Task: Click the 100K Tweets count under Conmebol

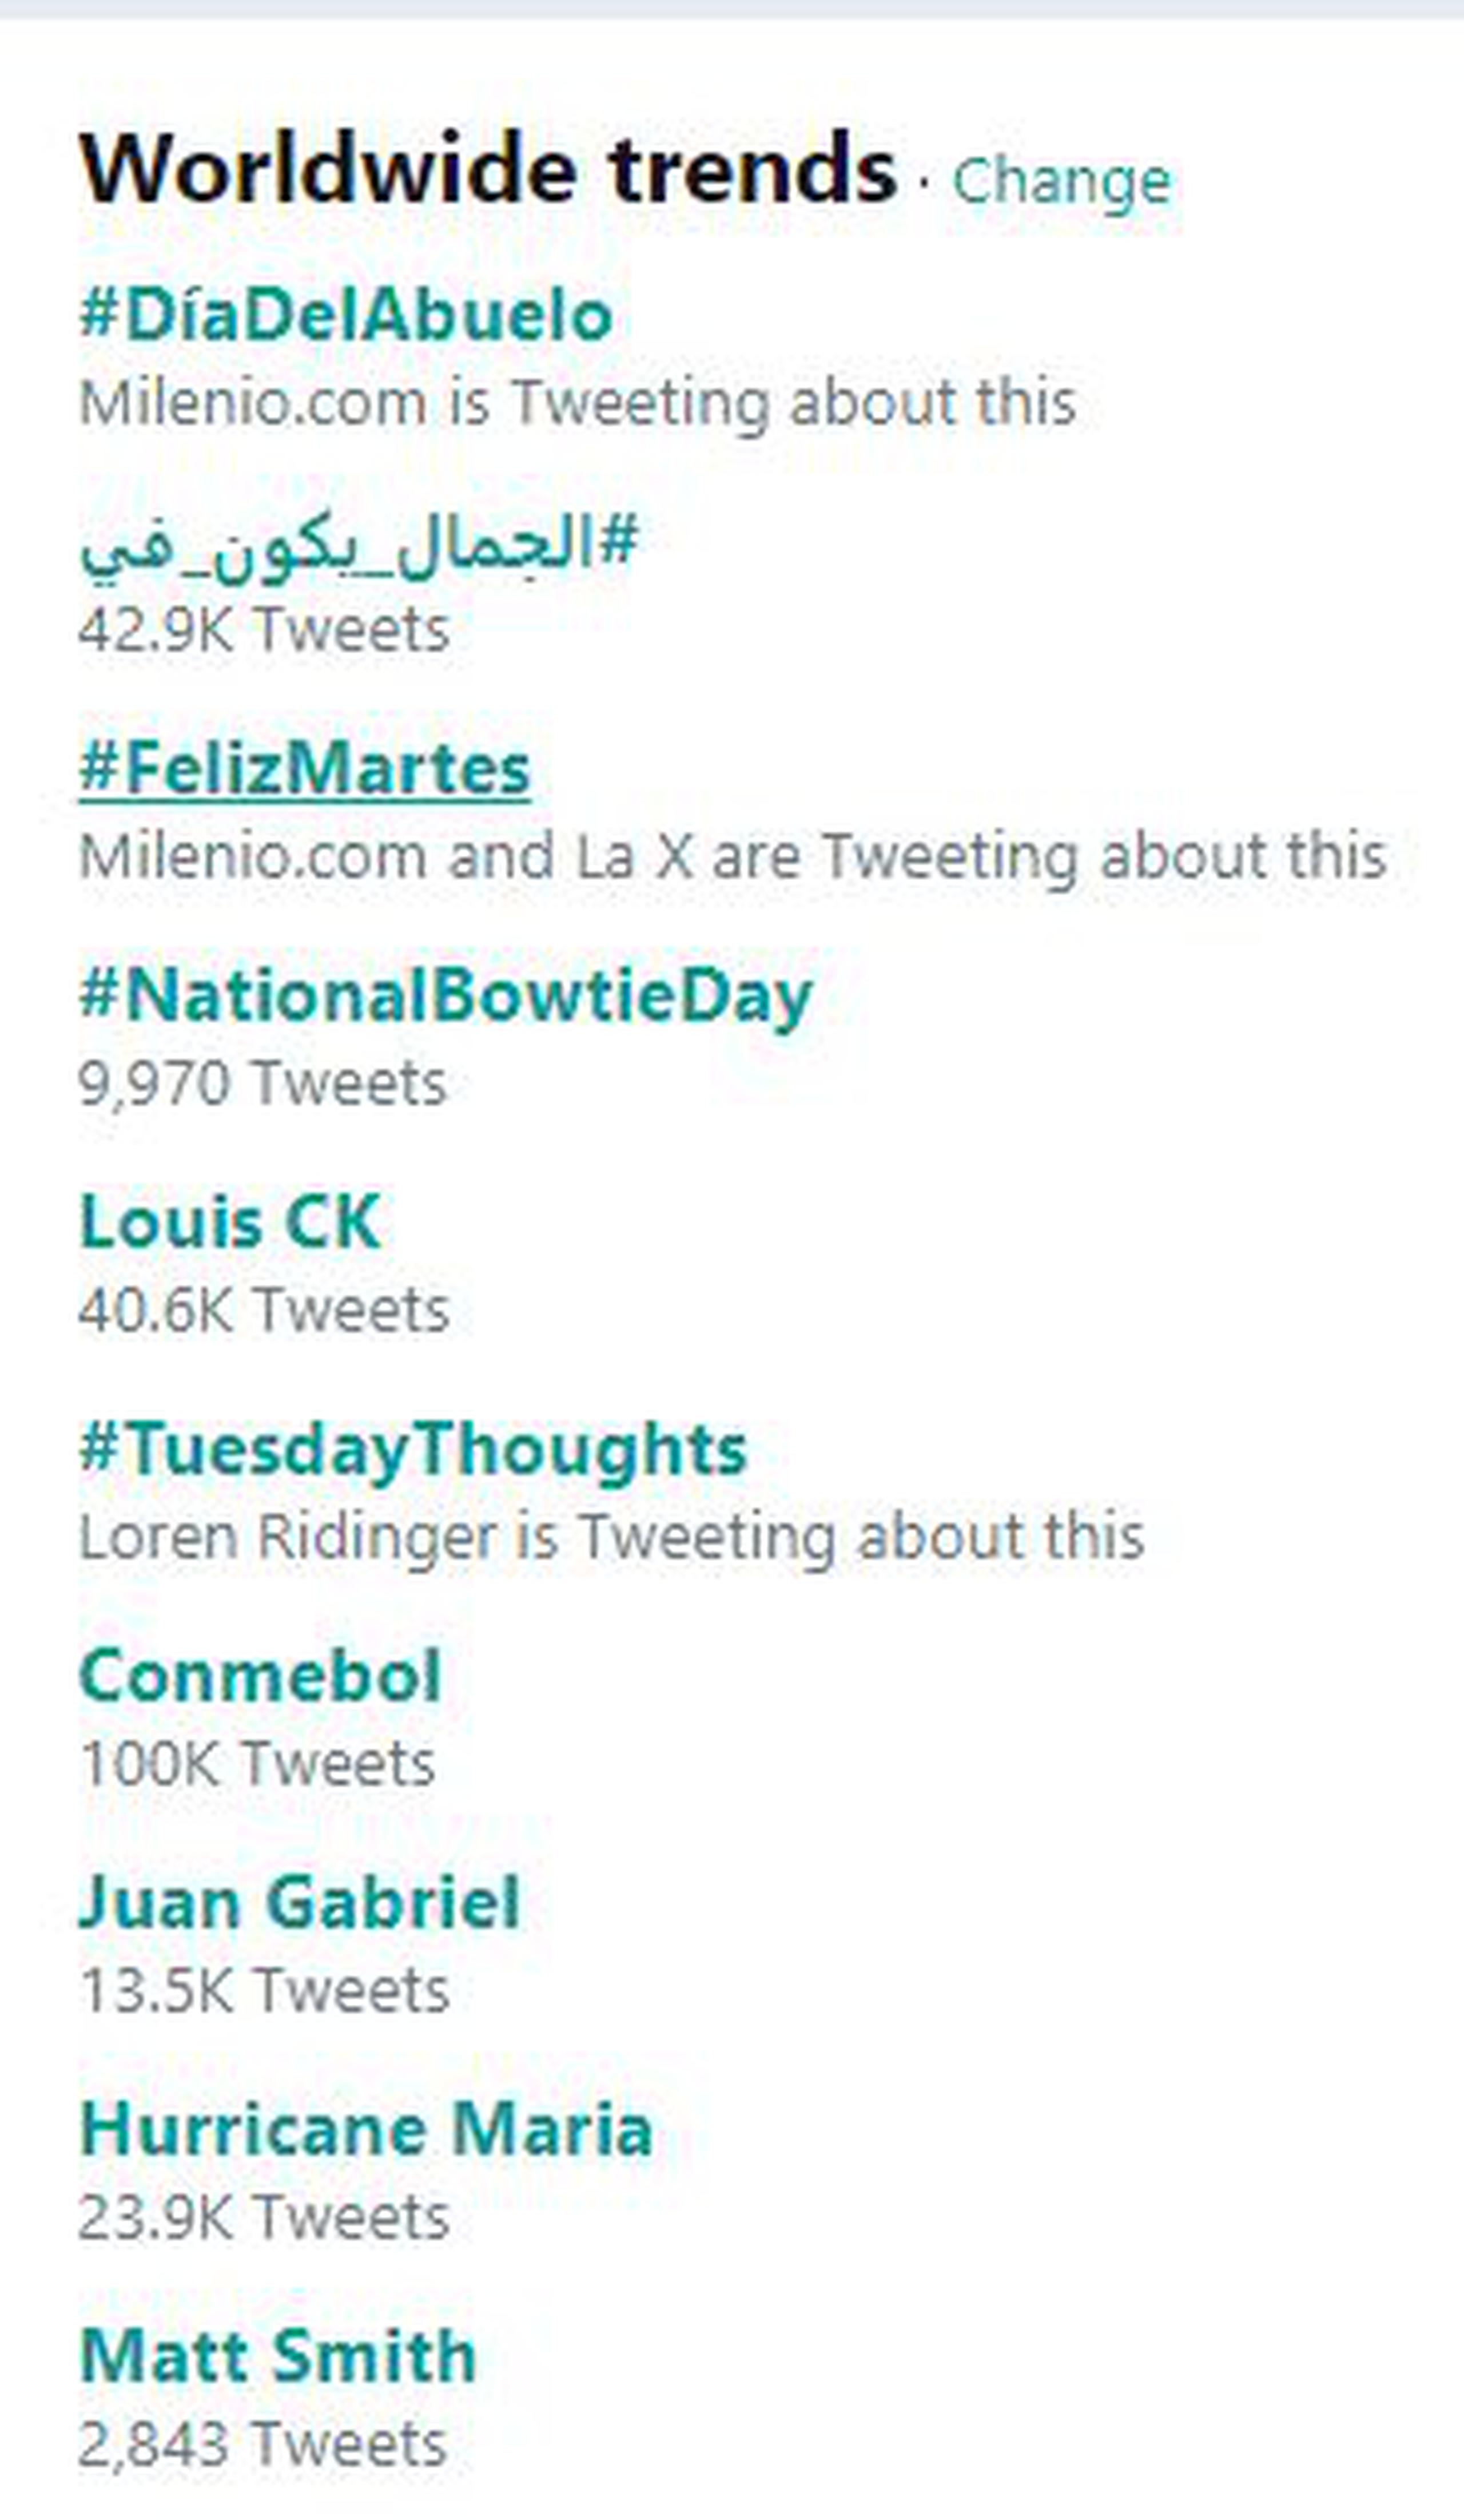Action: (x=258, y=1763)
